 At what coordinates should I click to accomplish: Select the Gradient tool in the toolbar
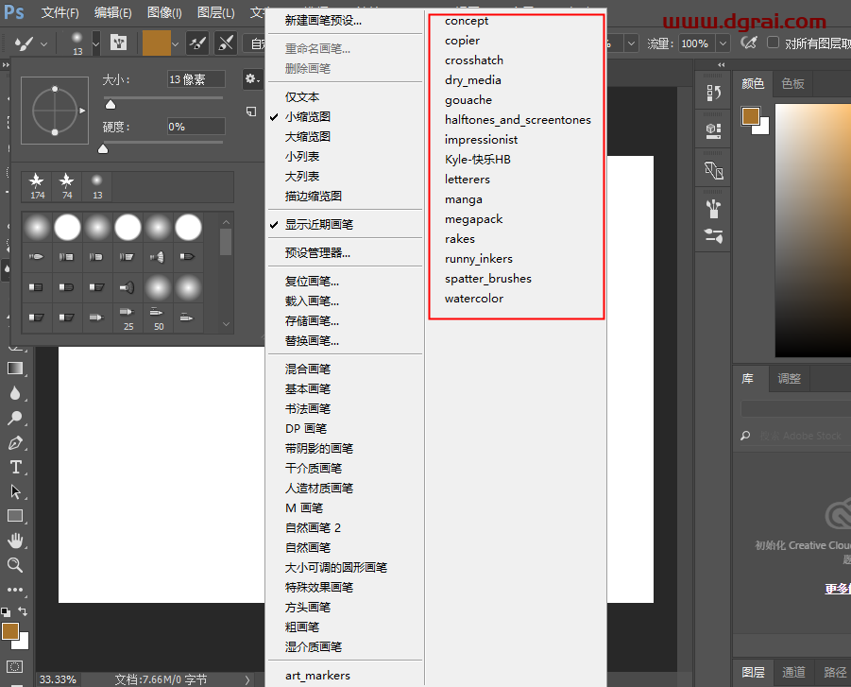(x=14, y=369)
